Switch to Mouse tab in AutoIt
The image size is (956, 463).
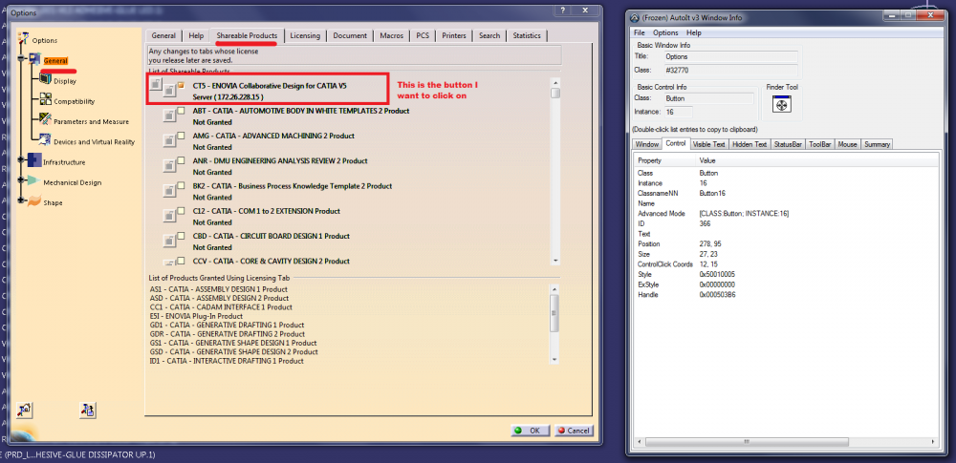[x=847, y=144]
